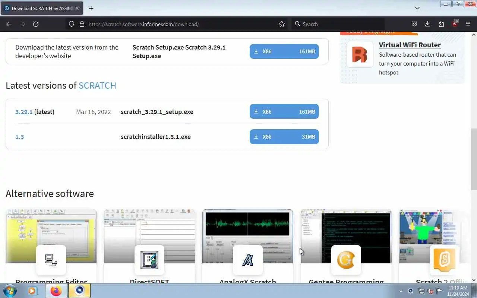Open the Gentee Programming screenshot thumbnail
Viewport: 477px width, 298px height.
pyautogui.click(x=346, y=236)
